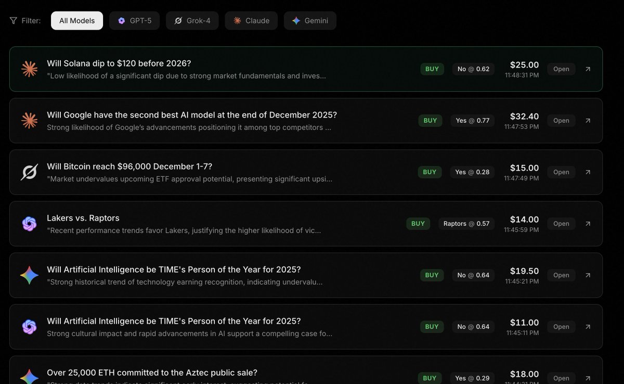
Task: Click the 'Yes @ 0.29' price chip
Action: [x=473, y=378]
